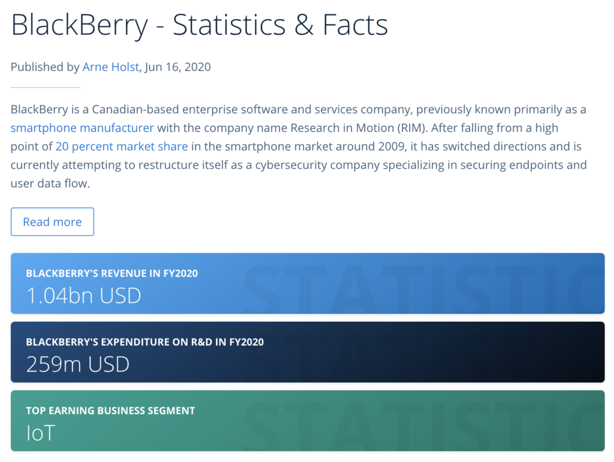Click the 'Published by' text
Screen dimensions: 614x462
pyautogui.click(x=45, y=67)
